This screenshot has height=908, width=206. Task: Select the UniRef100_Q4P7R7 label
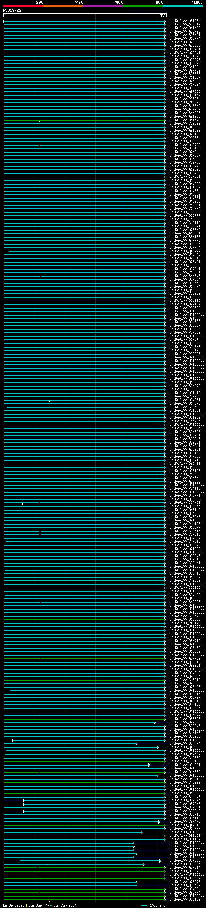(185, 251)
